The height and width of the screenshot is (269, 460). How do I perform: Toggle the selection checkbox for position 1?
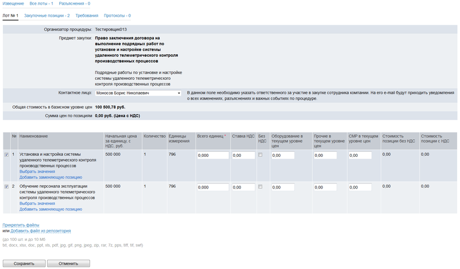[x=6, y=155]
